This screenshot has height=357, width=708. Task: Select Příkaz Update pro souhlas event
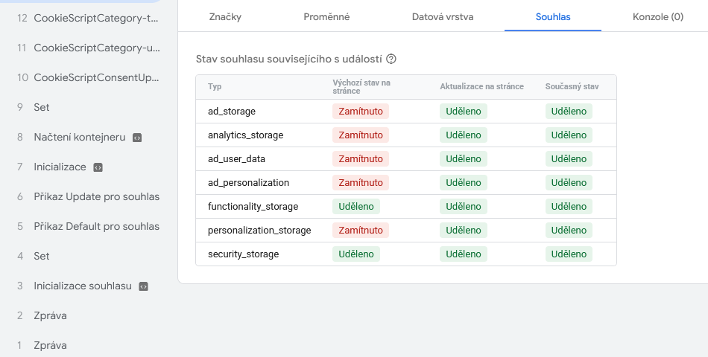coord(89,196)
